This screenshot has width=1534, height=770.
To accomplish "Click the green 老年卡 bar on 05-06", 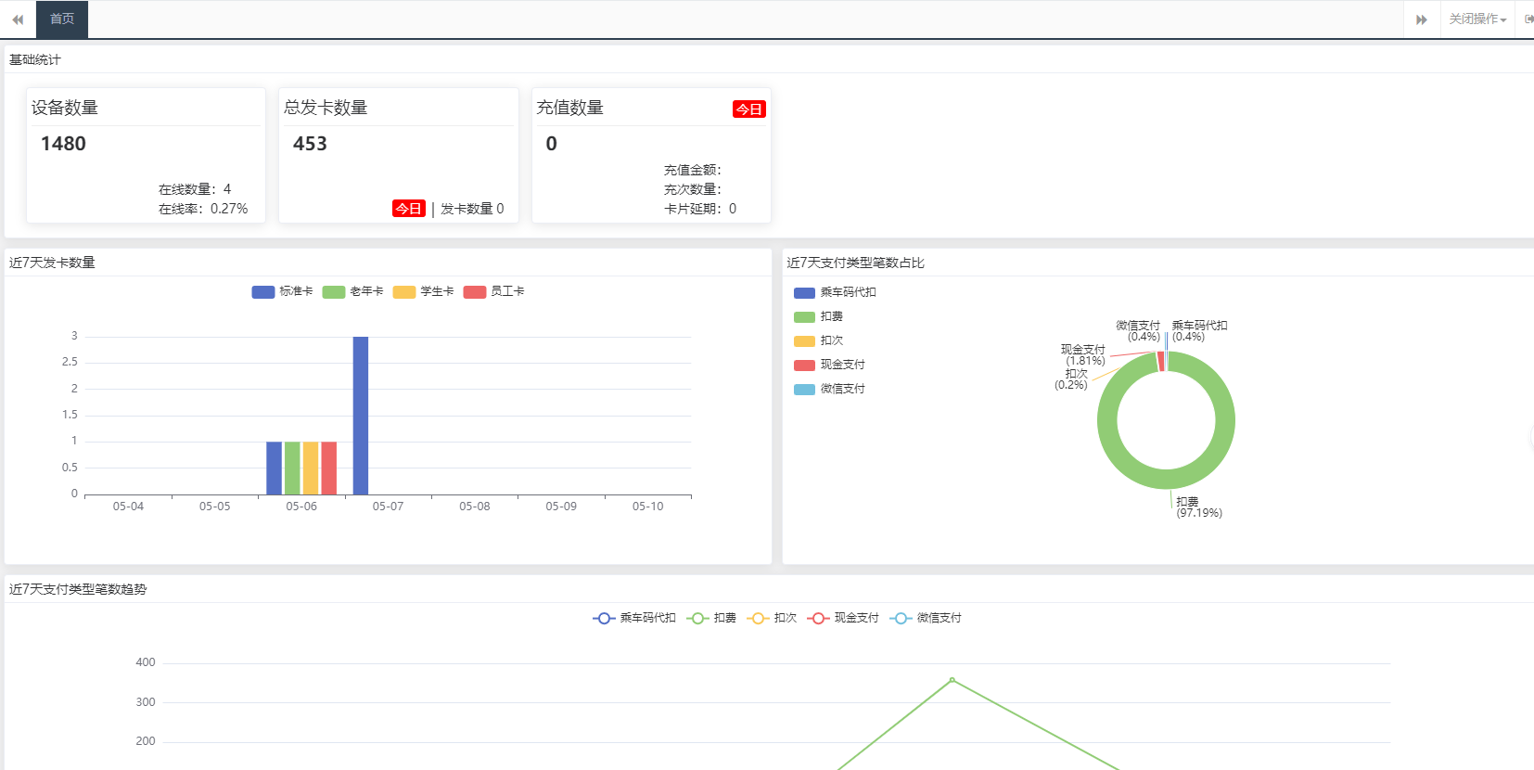I will [292, 468].
